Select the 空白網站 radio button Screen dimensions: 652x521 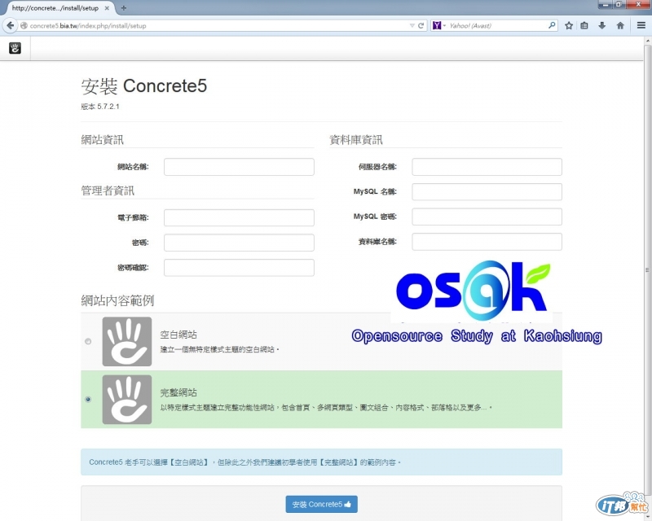[88, 341]
